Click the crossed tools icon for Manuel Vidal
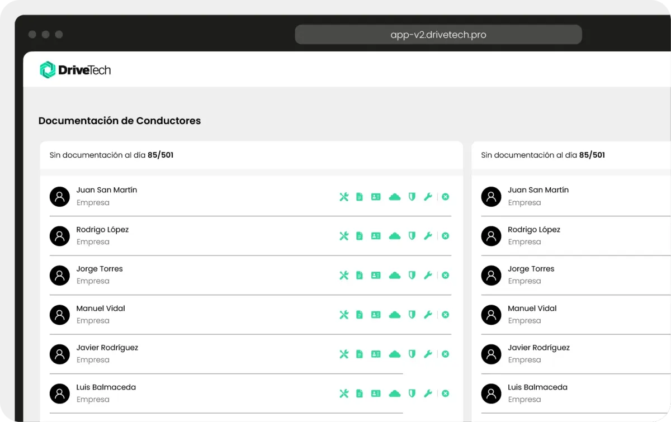Screen dimensions: 671x422 (344, 315)
